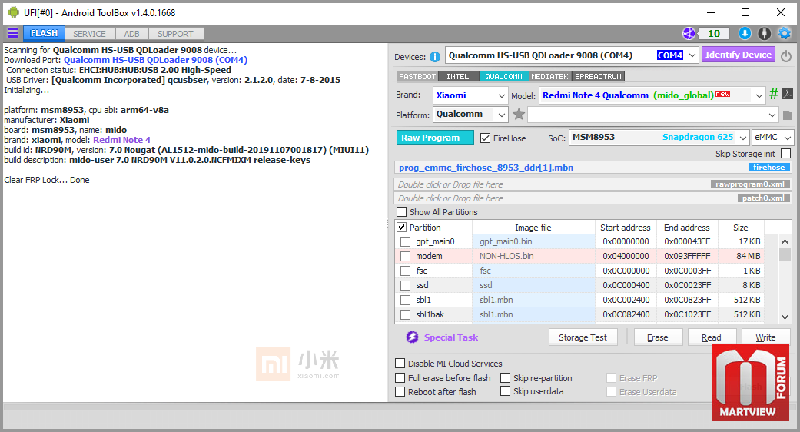Viewport: 800px width, 432px height.
Task: Open the ADB tab
Action: [x=131, y=34]
